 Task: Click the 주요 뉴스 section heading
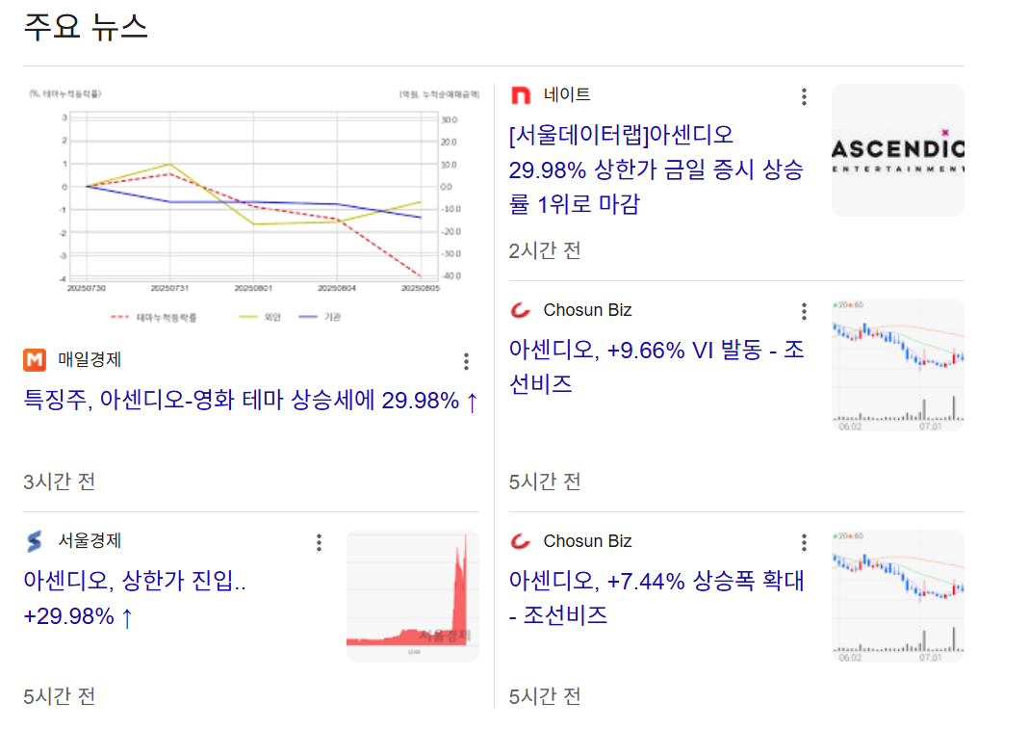pyautogui.click(x=86, y=27)
